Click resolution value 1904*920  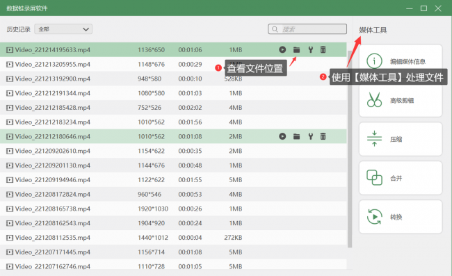[x=151, y=223]
